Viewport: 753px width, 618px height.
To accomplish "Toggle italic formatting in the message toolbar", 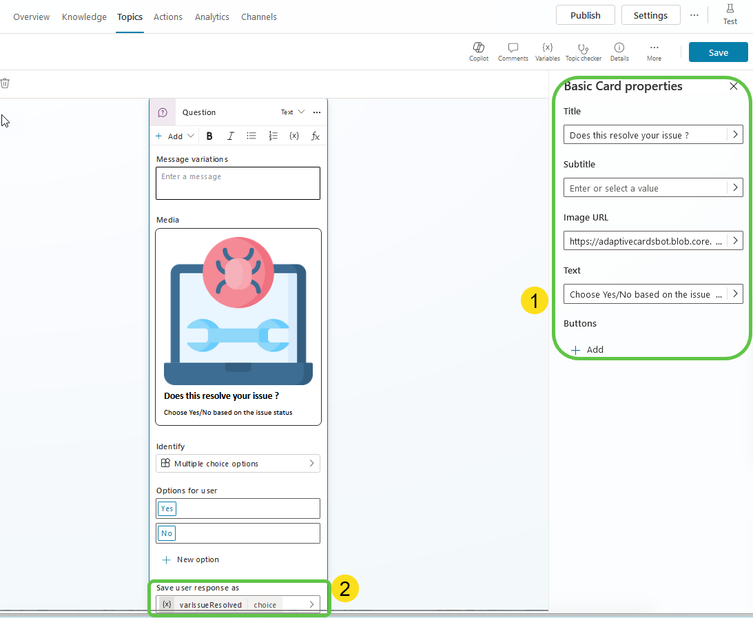I will [x=231, y=136].
